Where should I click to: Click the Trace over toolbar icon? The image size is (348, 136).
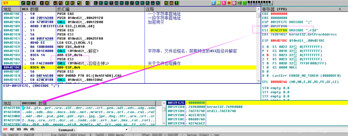point(72,3)
